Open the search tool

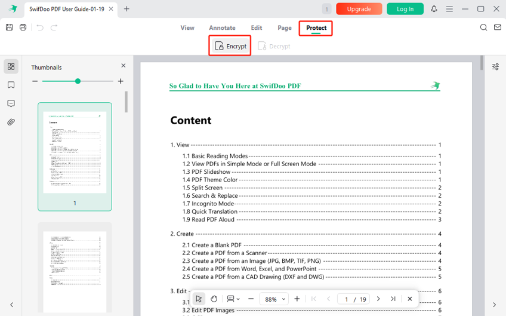(x=483, y=27)
